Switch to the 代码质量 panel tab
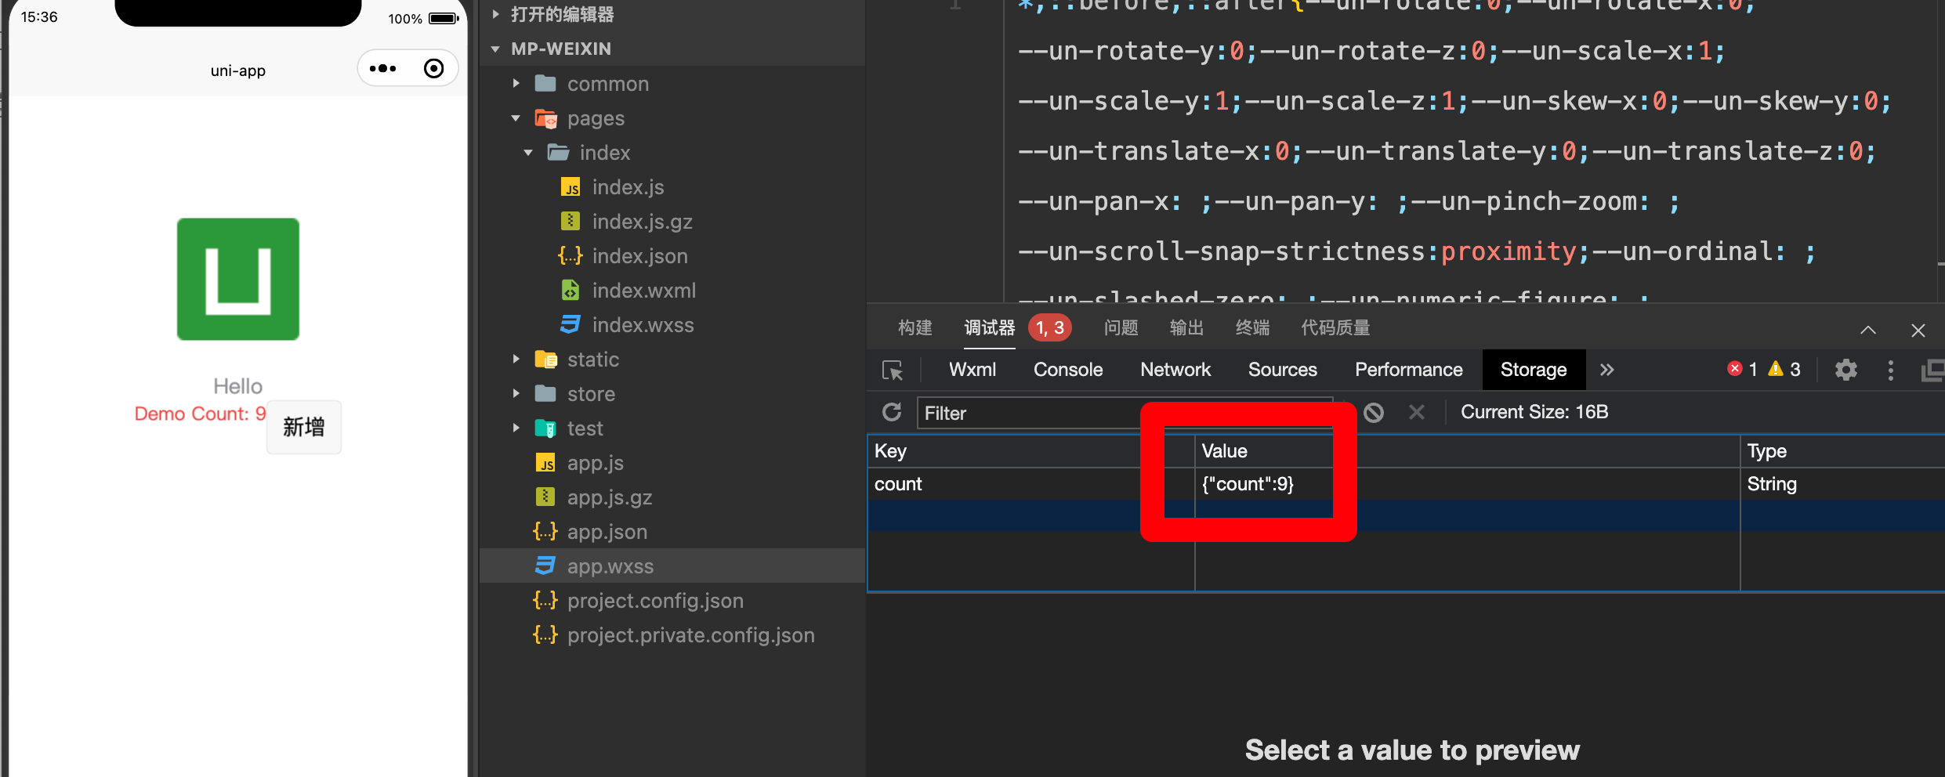 click(x=1335, y=327)
